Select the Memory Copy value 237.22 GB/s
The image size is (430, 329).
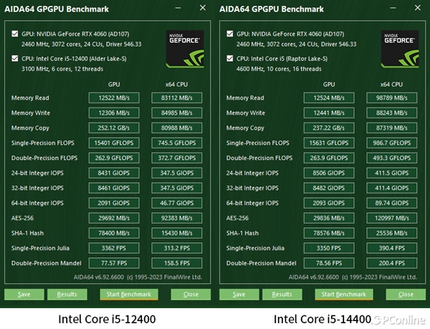[x=329, y=128]
